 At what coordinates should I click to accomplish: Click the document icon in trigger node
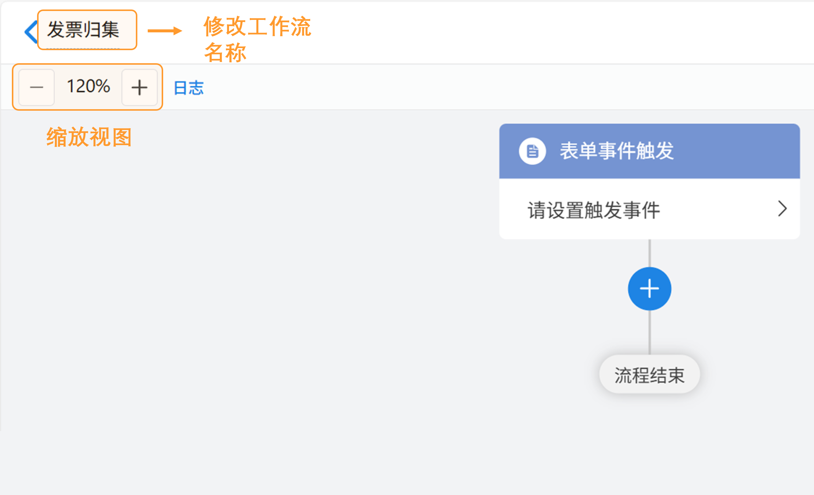point(532,151)
